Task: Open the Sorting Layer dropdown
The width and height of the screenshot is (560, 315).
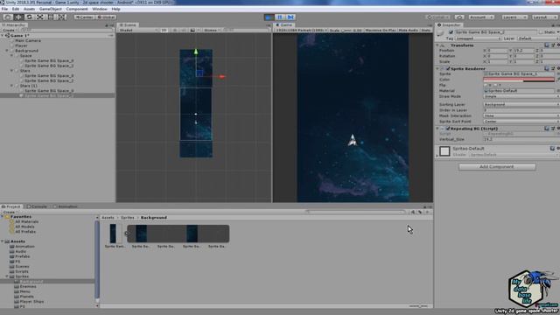Action: (521, 105)
